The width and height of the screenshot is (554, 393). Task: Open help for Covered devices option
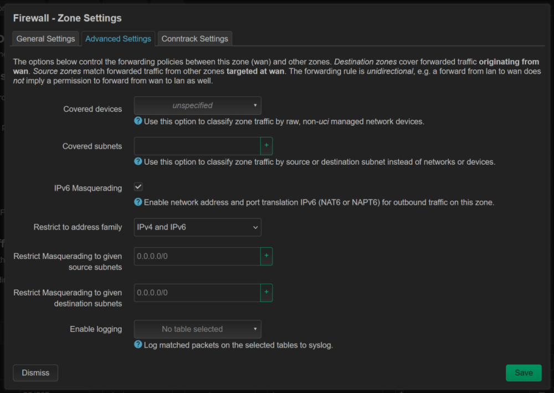(x=137, y=121)
